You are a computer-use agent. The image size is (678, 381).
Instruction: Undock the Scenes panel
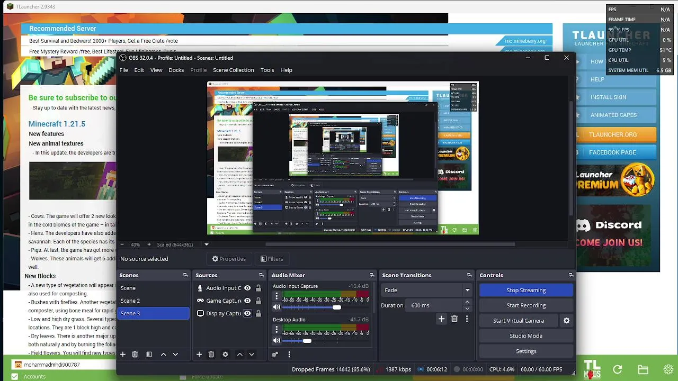(x=185, y=275)
